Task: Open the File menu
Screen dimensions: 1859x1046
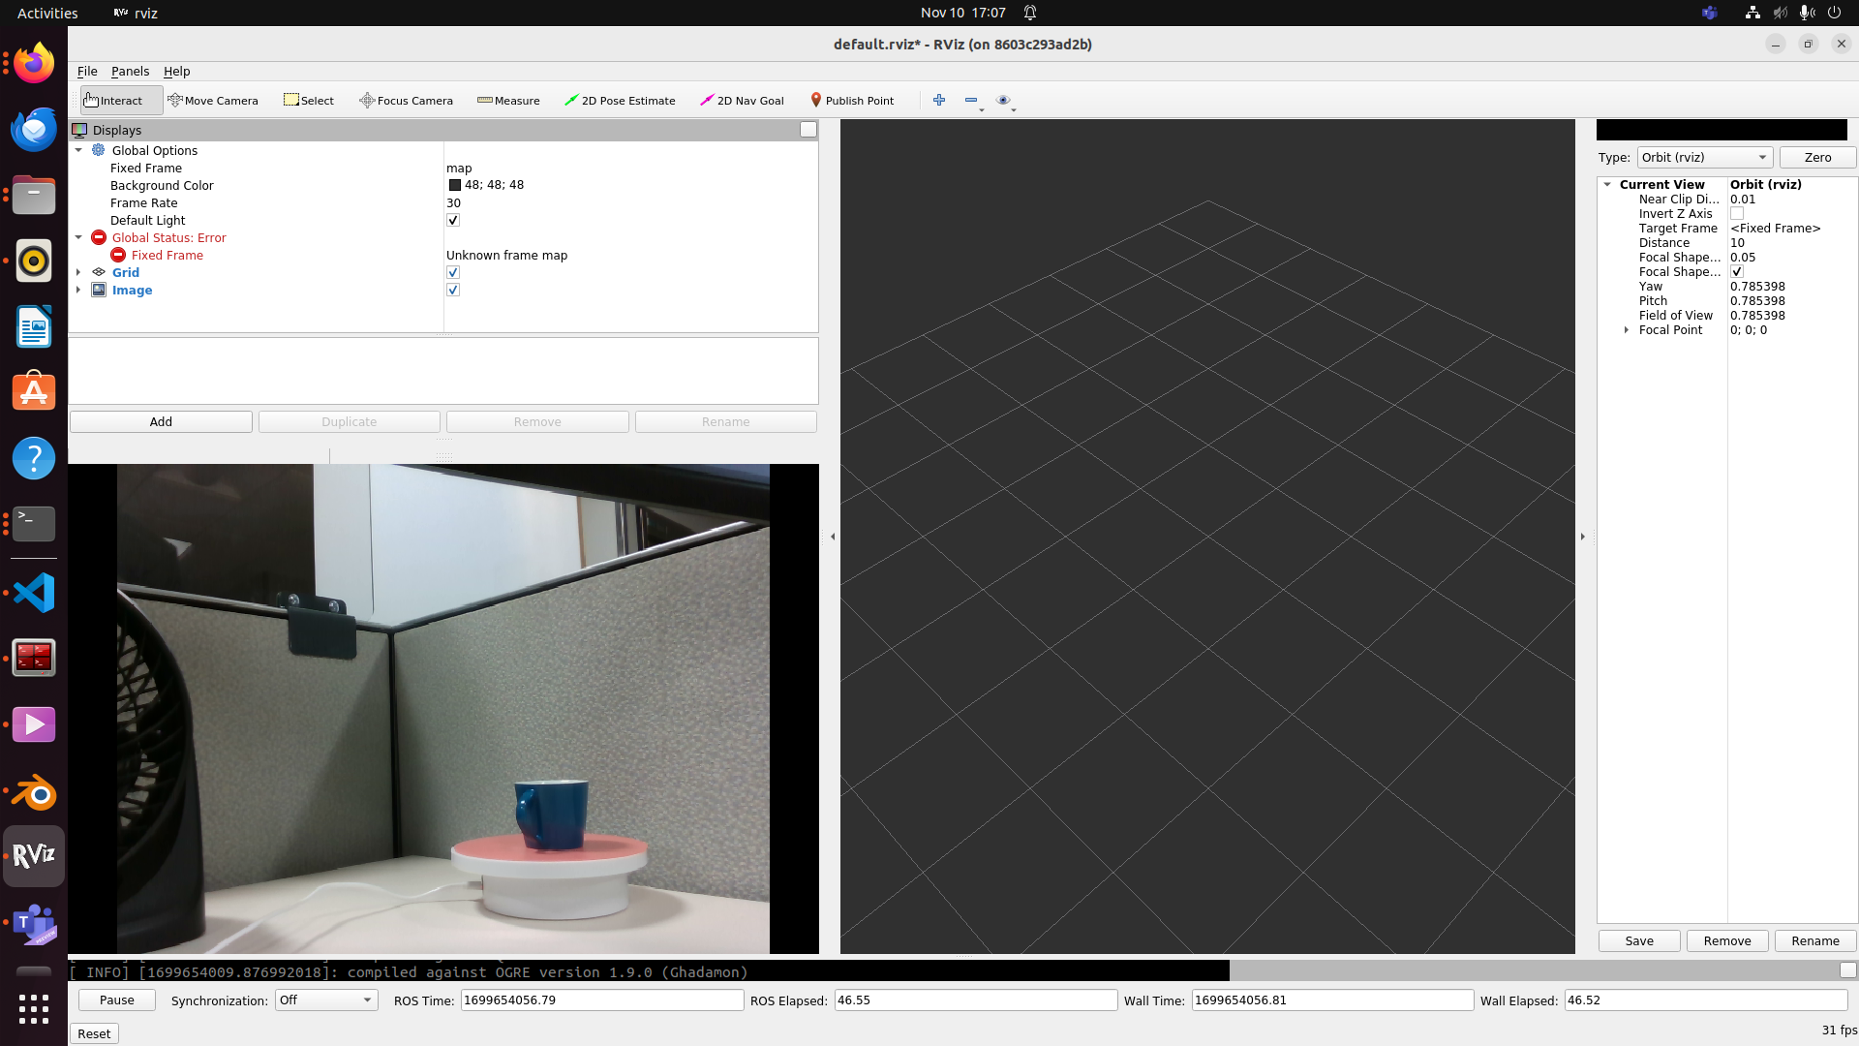Action: pos(87,72)
